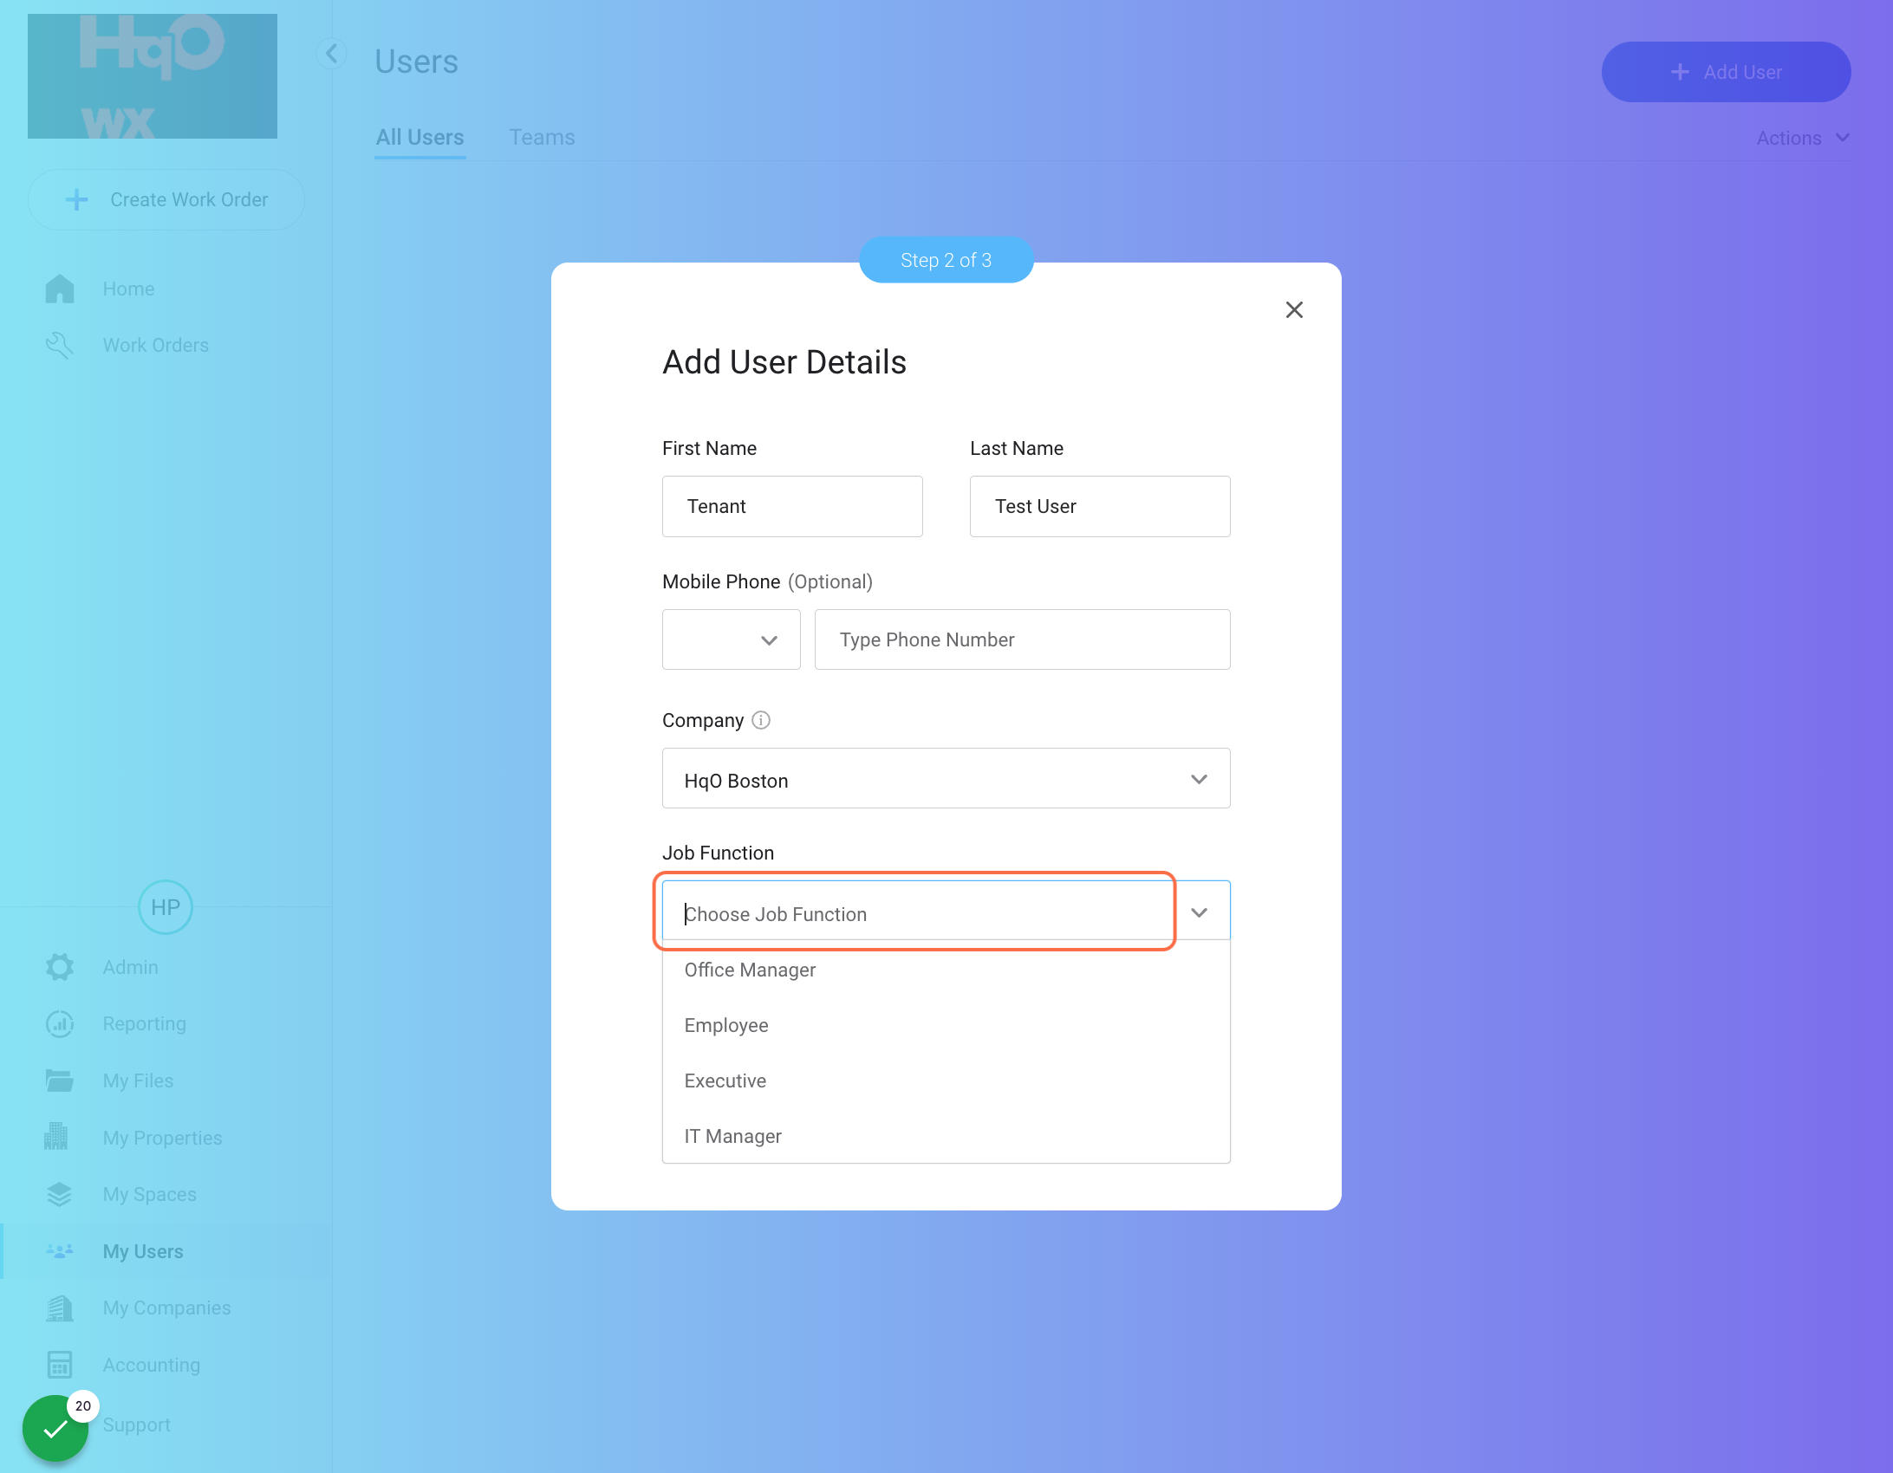Viewport: 1893px width, 1473px height.
Task: Select Office Manager from job list
Action: point(750,970)
